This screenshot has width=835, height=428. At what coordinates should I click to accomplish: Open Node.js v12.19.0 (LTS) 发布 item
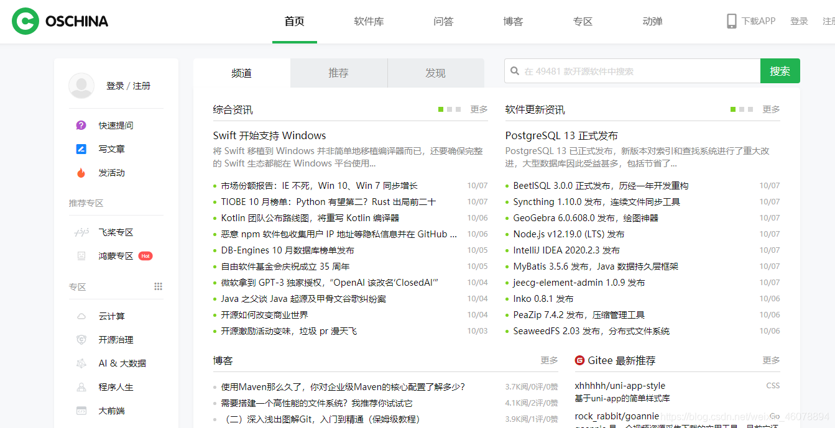point(569,234)
